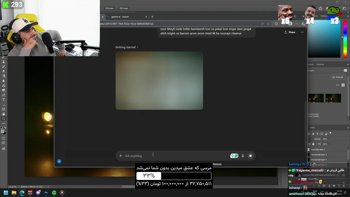Open the browser Settings and more menu
Image resolution: width=350 pixels, height=197 pixels.
click(297, 24)
